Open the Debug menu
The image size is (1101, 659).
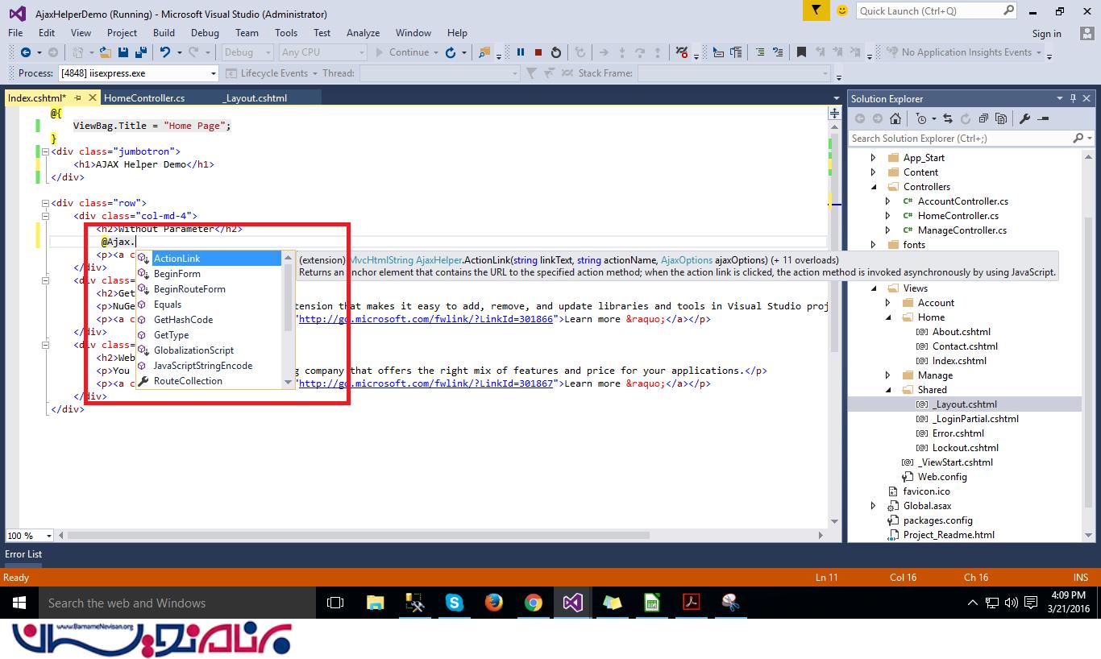[205, 33]
